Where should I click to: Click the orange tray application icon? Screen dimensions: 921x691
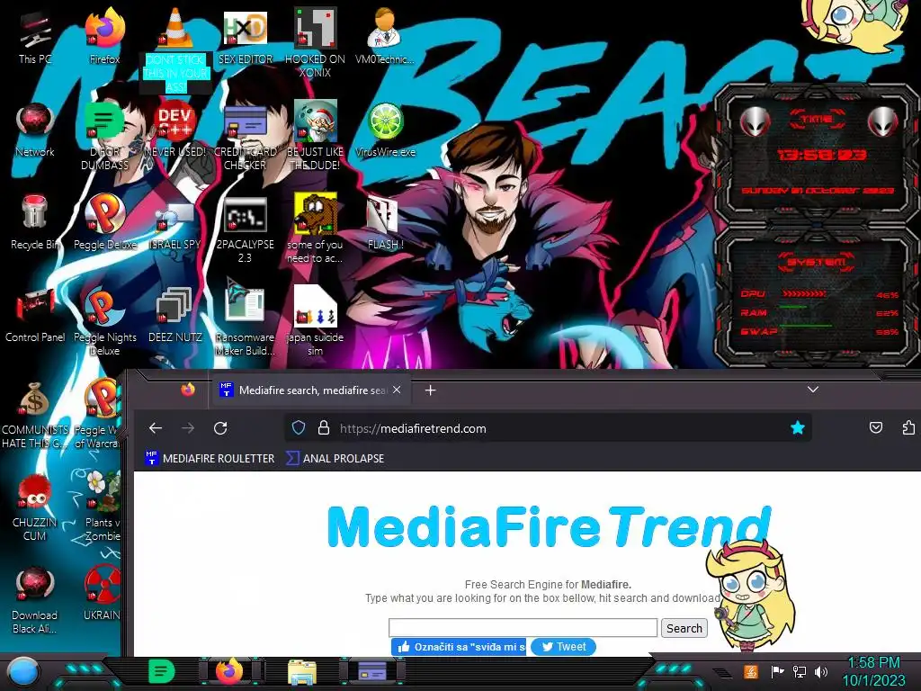click(751, 671)
